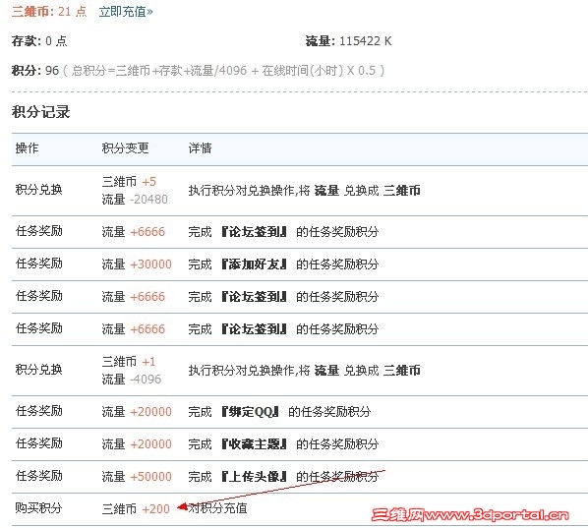Click the 『绑定QQ』 task name
The image size is (588, 528).
tap(250, 412)
